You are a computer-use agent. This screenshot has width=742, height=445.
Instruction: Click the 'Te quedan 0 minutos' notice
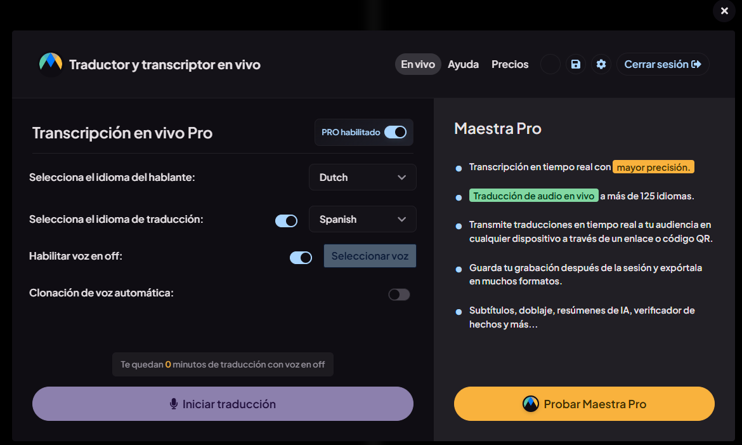pyautogui.click(x=223, y=364)
